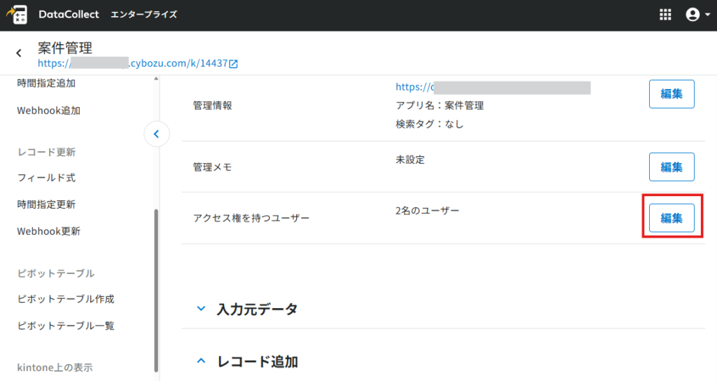
Task: Select Webhook更新 in the sidebar
Action: [48, 231]
